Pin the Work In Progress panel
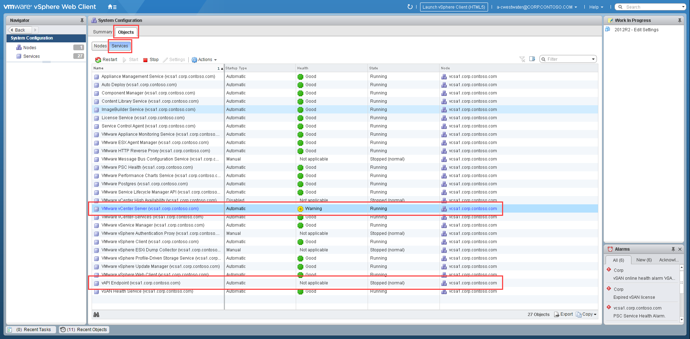The image size is (690, 339). [680, 20]
